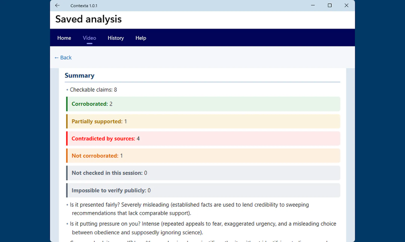
Task: Click 'Impossible to verify publicly: 0' row
Action: pyautogui.click(x=203, y=190)
